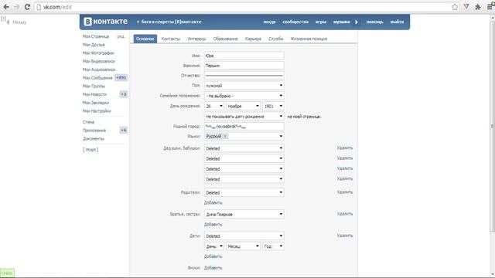The image size is (495, 278).
Task: Open the Братья, сестры dropdown Дима Поярков
Action: pos(244,215)
